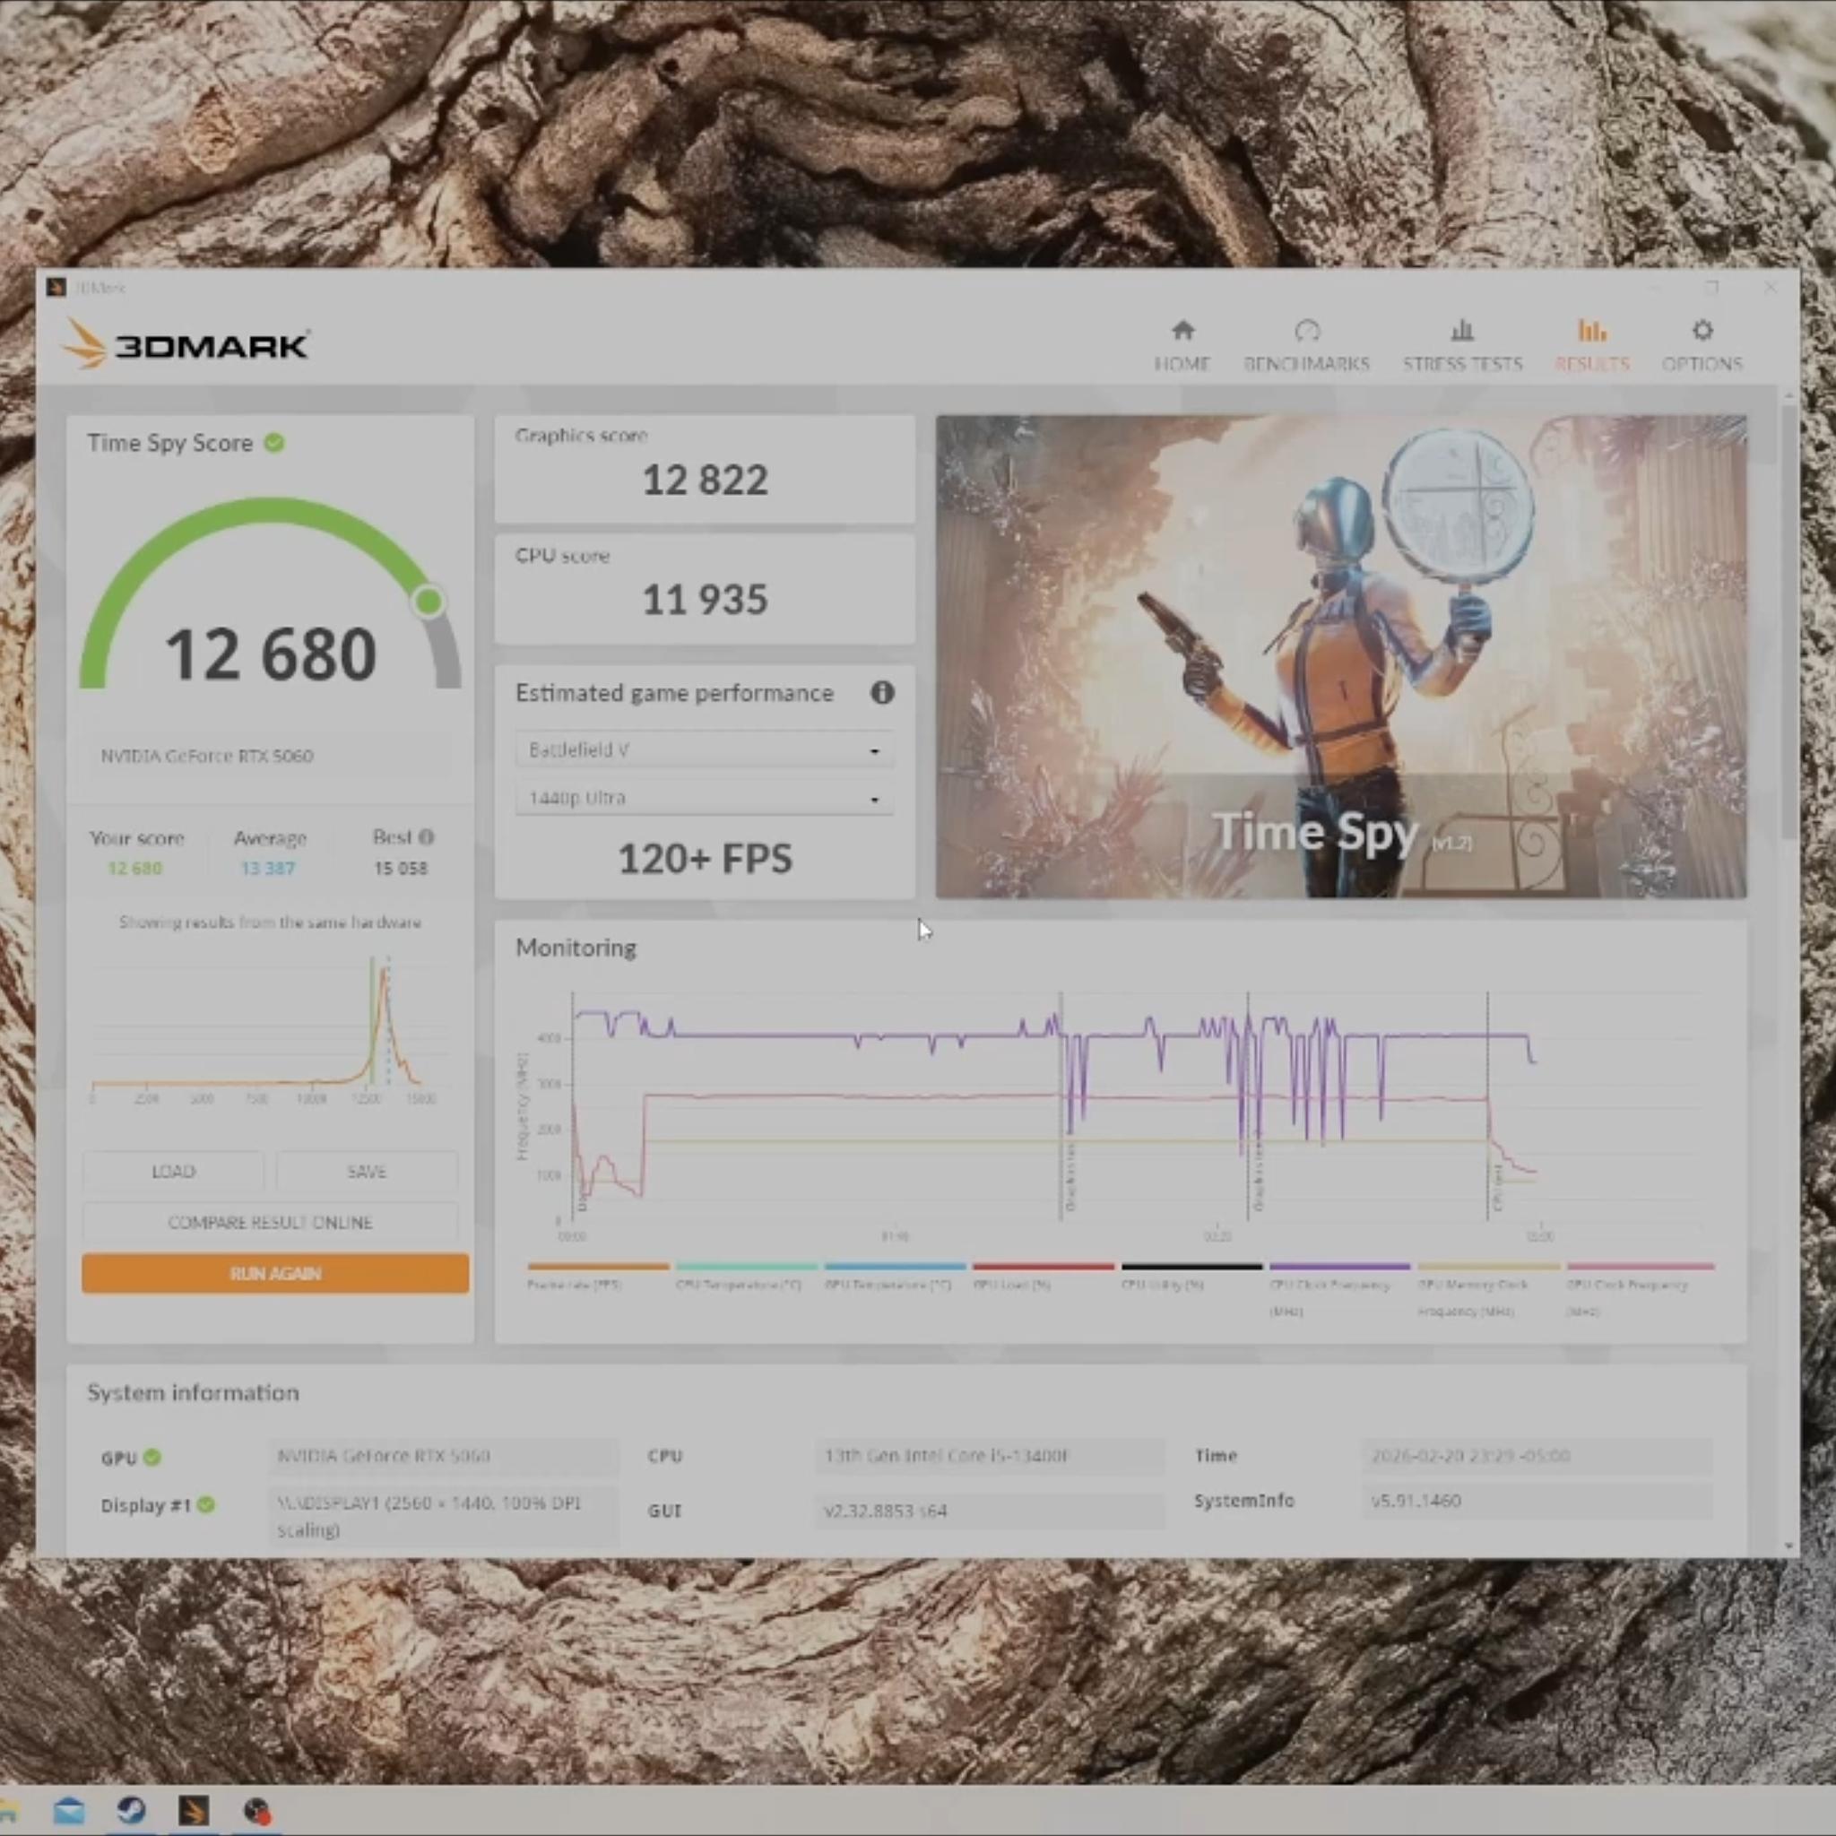
Task: Open the Options tab
Action: tap(1702, 345)
